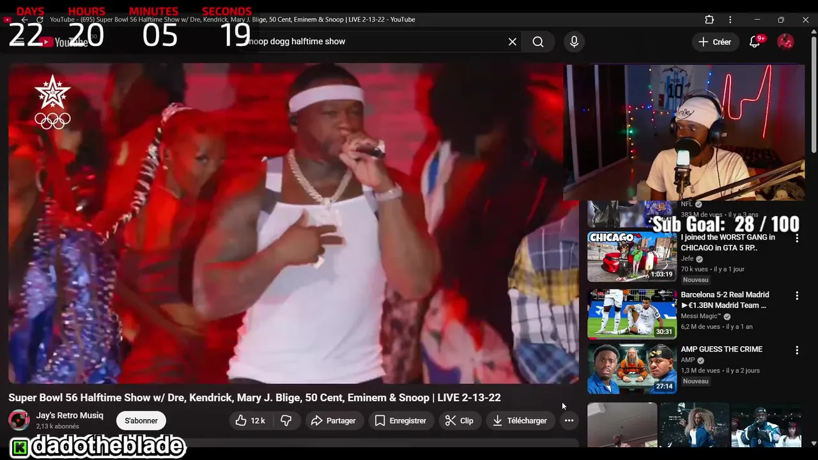Open the browser three-dot menu

point(730,20)
